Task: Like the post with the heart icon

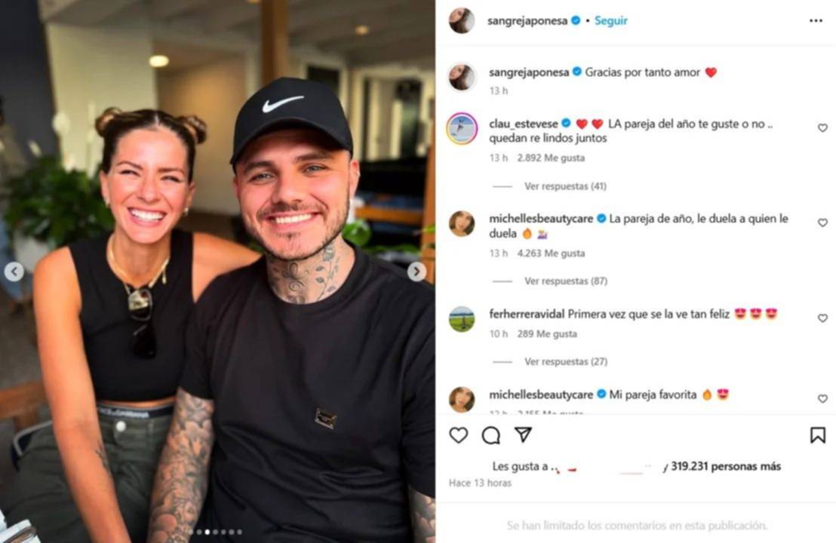Action: point(459,435)
